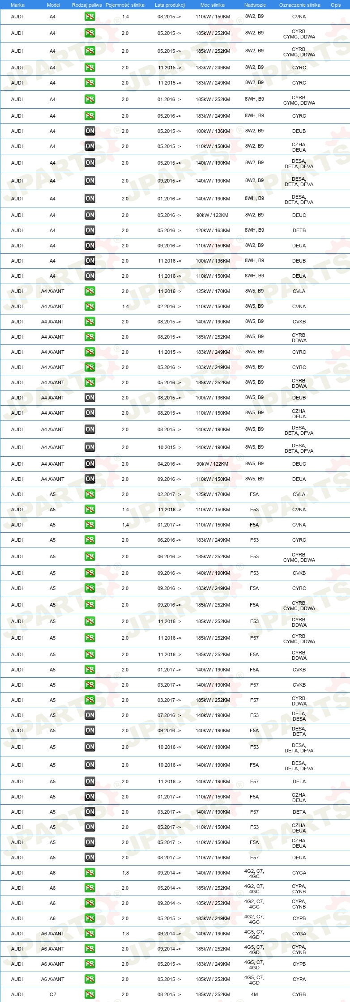Select the 8WH, B9 body cell in the A4 DETB row
This screenshot has width=350, height=1002.
pos(254,230)
